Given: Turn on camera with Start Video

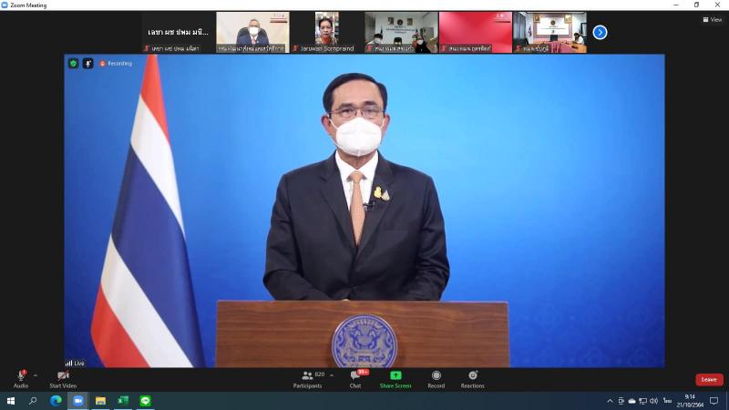Looking at the screenshot, I should pos(63,379).
